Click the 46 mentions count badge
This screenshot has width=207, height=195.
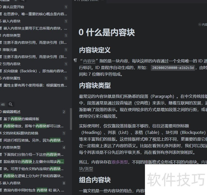tap(3, 105)
